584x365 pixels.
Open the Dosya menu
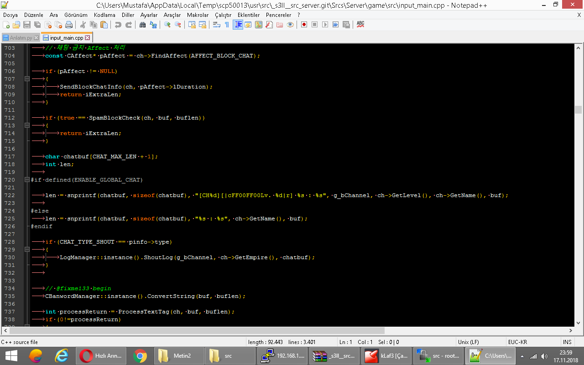[x=10, y=15]
